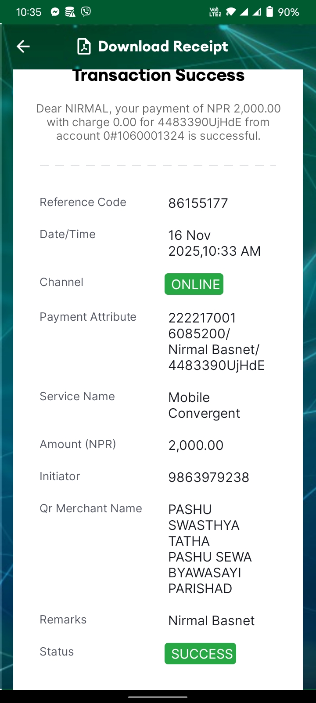Tap the Viber status bar icon

click(86, 12)
